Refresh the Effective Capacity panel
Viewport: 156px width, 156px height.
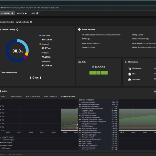coord(17,30)
